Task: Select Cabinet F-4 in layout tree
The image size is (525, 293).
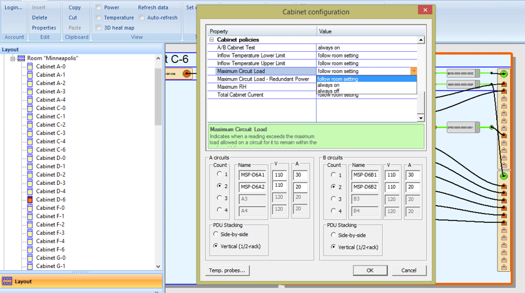Action: pos(50,241)
